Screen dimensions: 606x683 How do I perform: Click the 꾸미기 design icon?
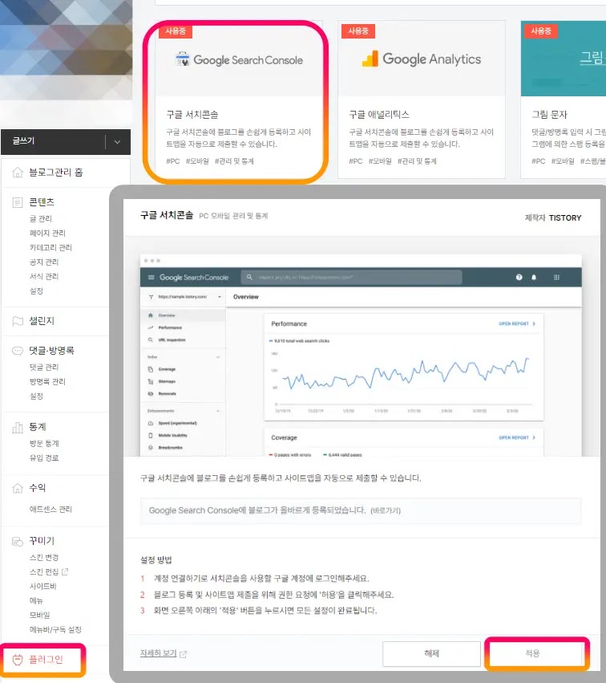pyautogui.click(x=18, y=542)
